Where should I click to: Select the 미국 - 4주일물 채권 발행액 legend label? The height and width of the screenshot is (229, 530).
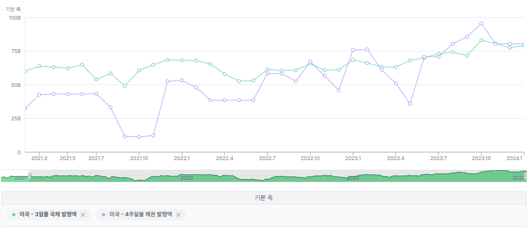(141, 215)
